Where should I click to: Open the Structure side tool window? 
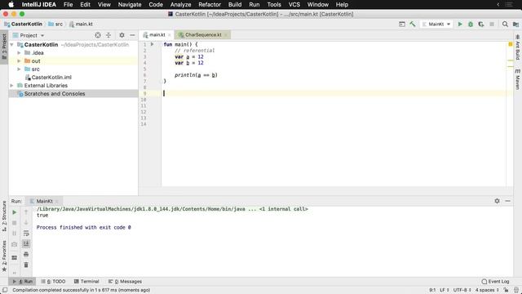pos(4,216)
